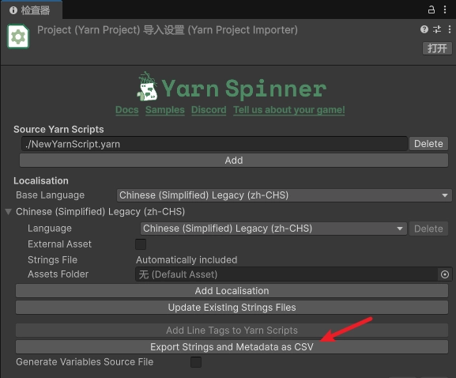
Task: Click the Add source script button
Action: click(234, 161)
